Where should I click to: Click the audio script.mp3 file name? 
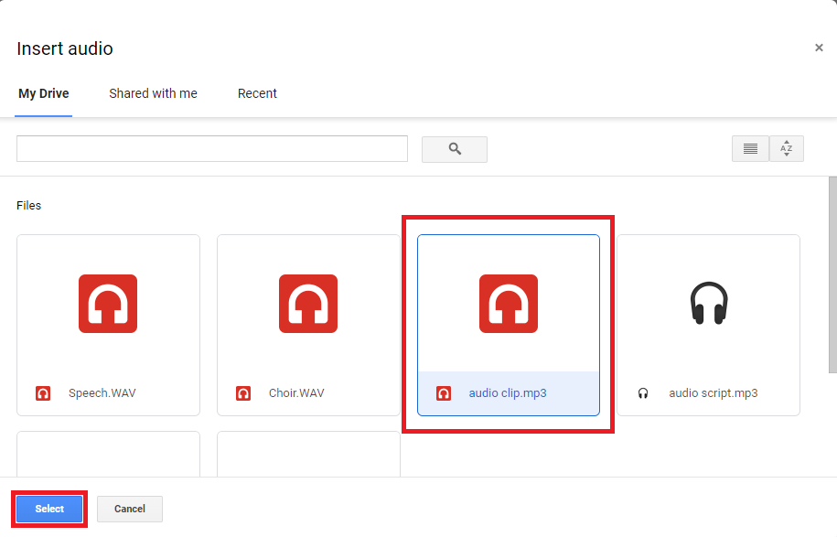(x=714, y=393)
